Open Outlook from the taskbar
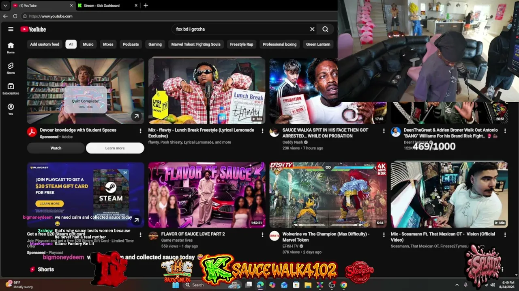519x291 pixels. tap(284, 285)
